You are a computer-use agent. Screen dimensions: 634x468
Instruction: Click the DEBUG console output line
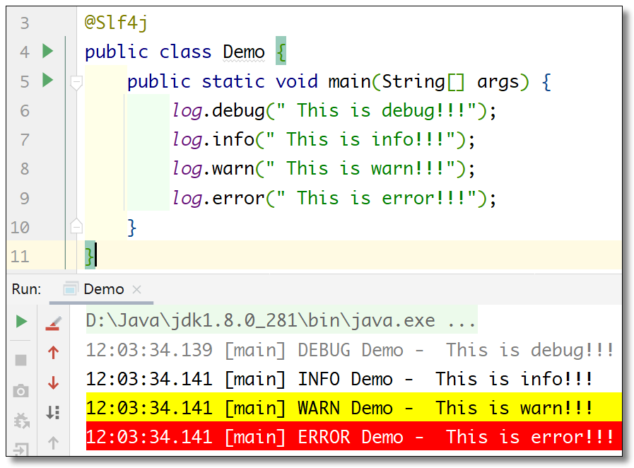(x=350, y=350)
